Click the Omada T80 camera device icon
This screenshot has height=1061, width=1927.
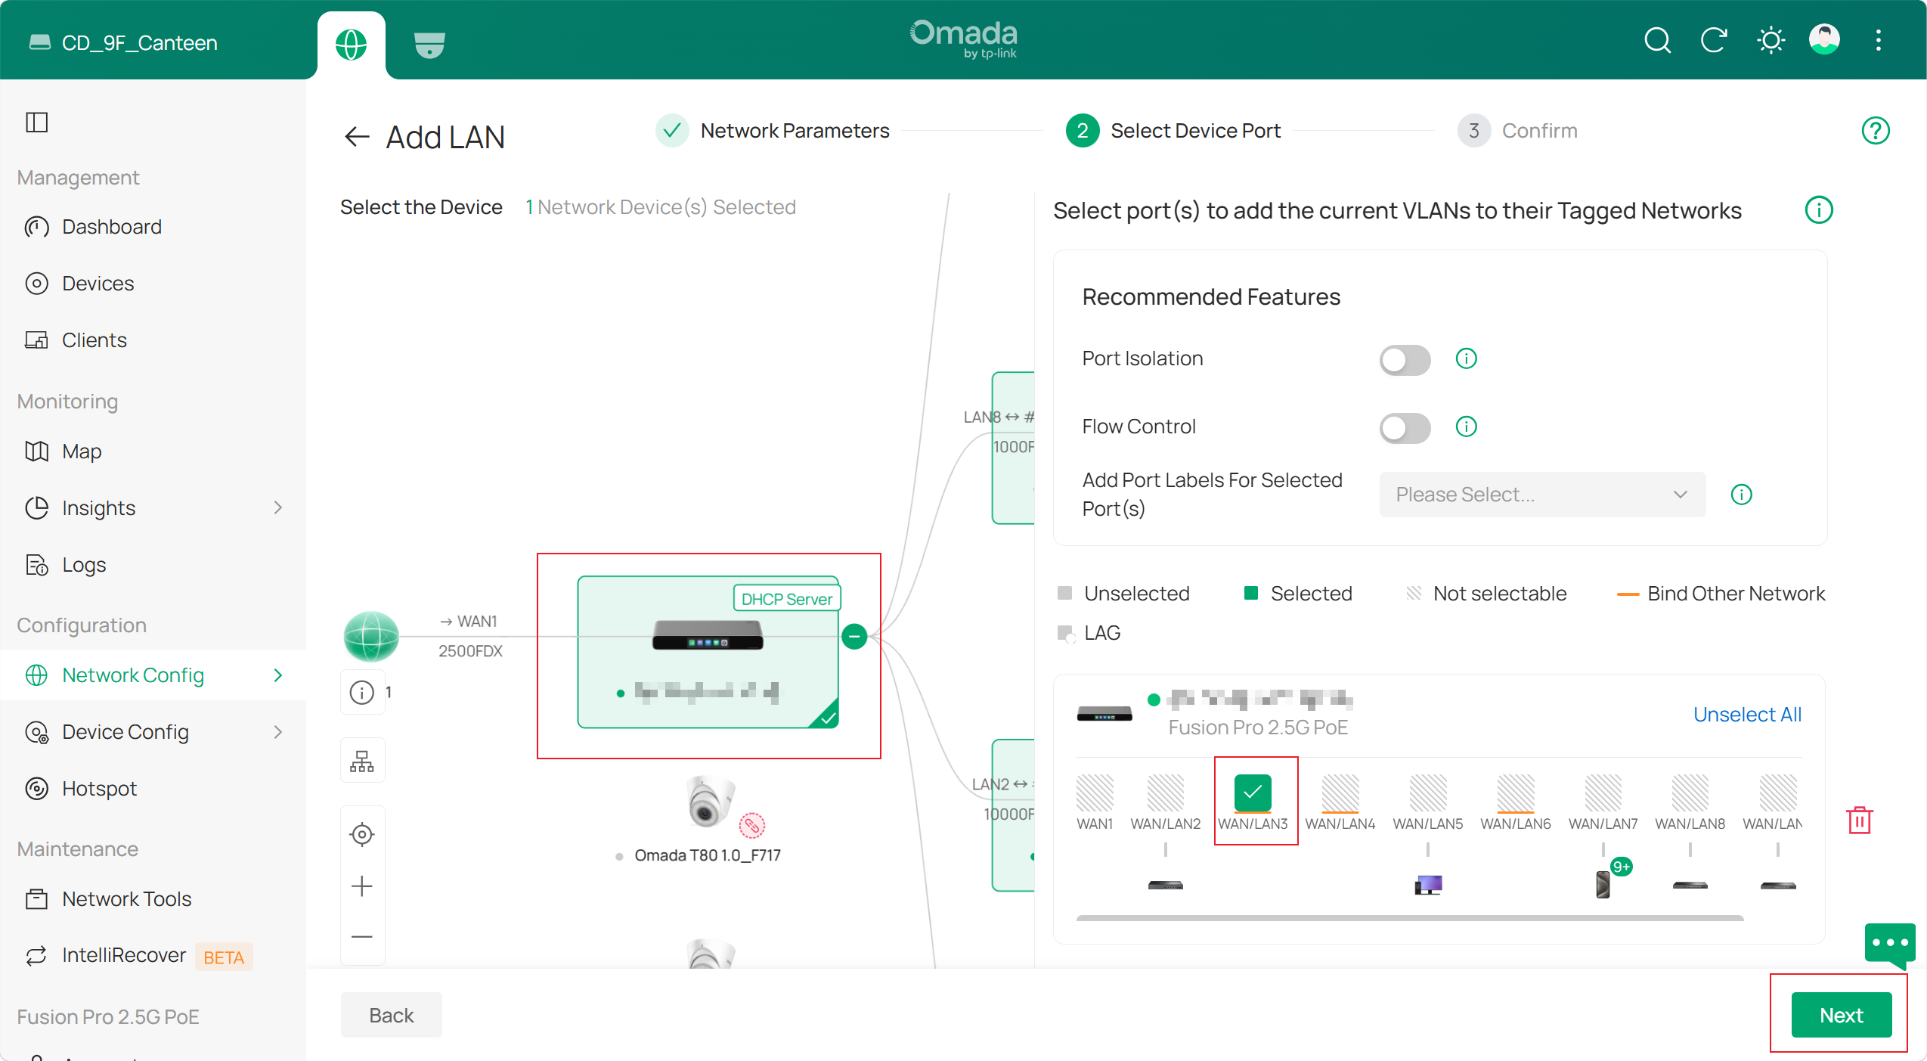(x=710, y=801)
